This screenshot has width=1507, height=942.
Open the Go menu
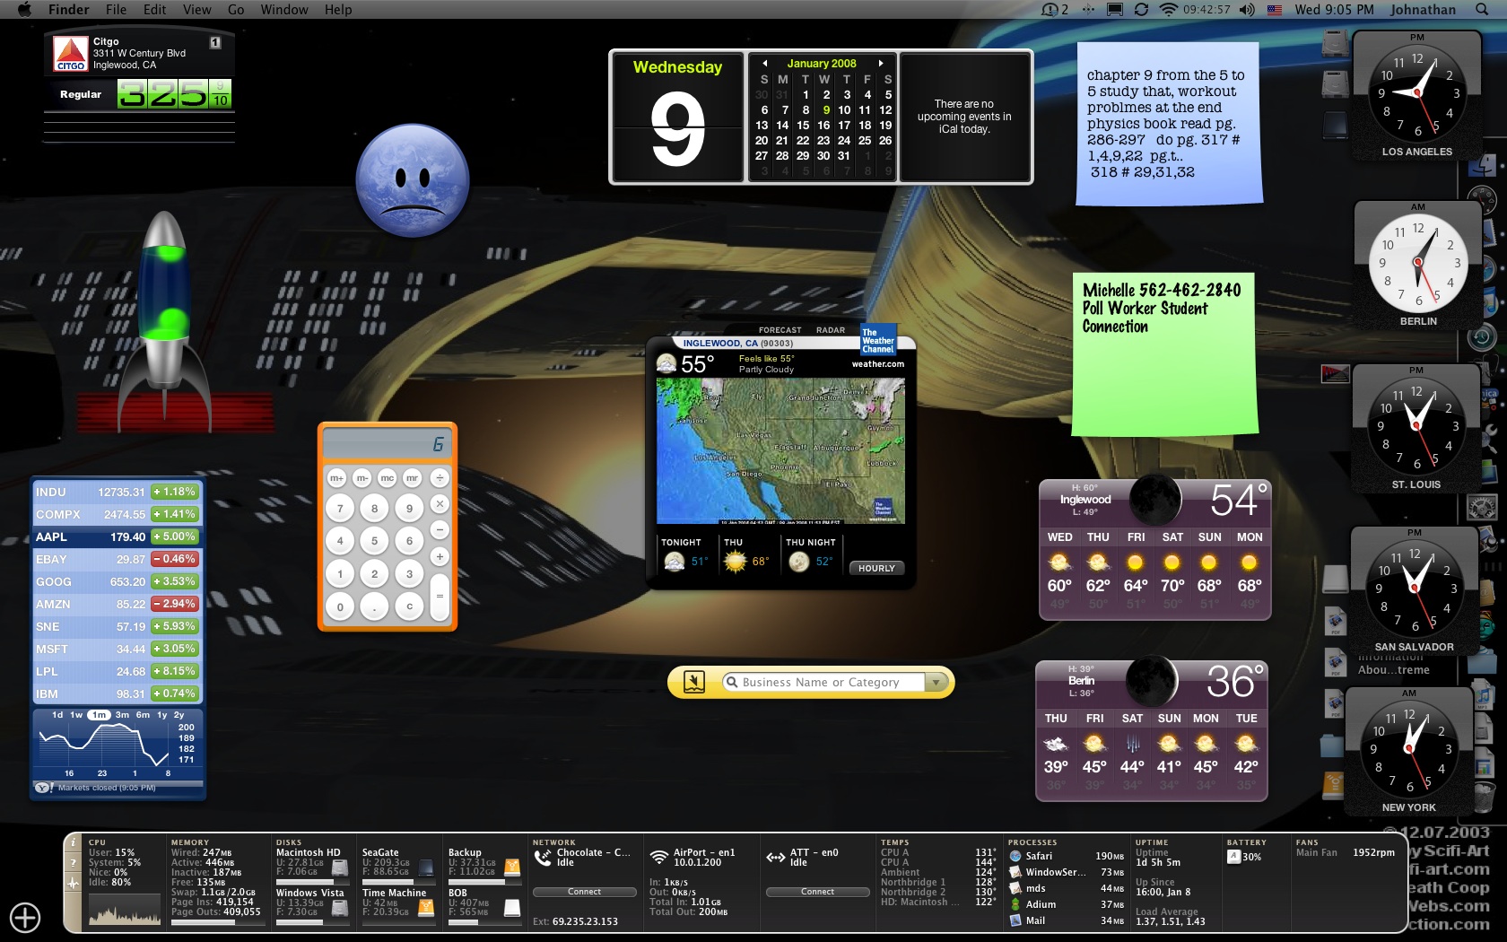pos(236,9)
